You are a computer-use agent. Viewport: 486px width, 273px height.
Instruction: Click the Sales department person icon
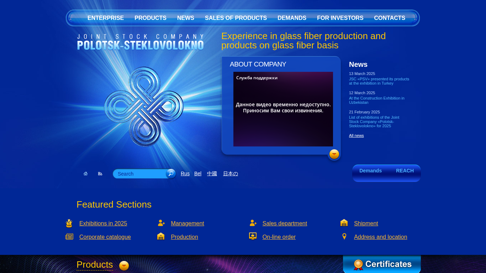pyautogui.click(x=253, y=223)
